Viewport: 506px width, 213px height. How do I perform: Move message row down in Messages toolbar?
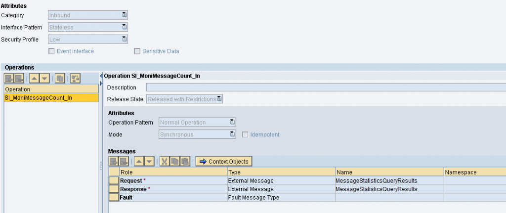149,162
